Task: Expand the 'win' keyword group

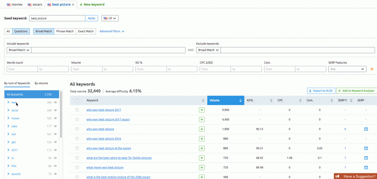Action: click(x=8, y=134)
